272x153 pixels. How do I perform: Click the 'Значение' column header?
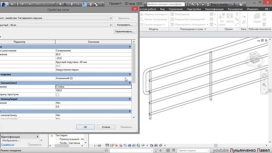(93, 42)
